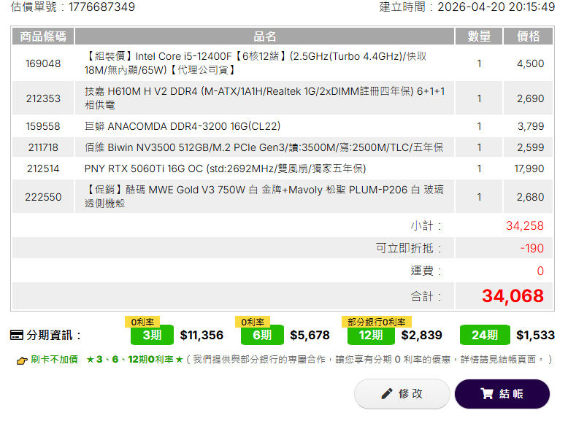Click the 合計 label
This screenshot has height=429, width=568.
(x=426, y=296)
